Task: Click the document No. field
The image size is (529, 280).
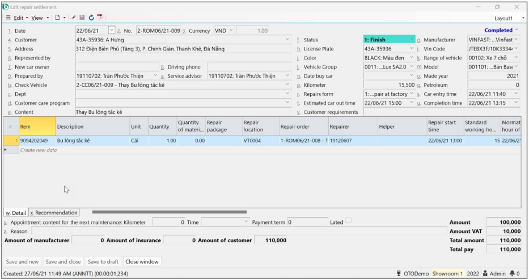Action: click(x=159, y=31)
